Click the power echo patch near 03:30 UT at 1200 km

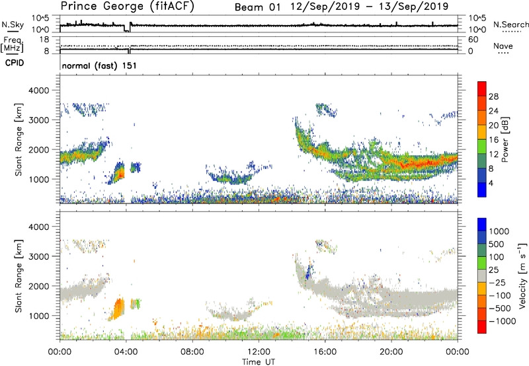click(x=118, y=173)
